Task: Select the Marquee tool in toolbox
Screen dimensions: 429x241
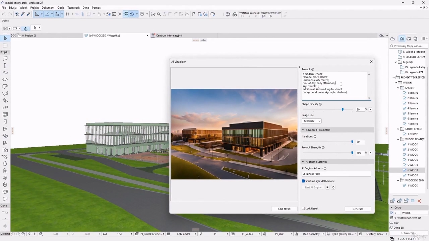Action: click(x=5, y=46)
